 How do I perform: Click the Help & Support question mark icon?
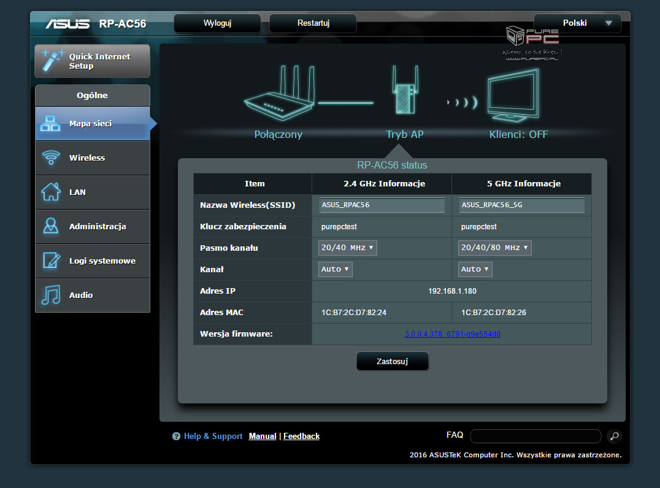177,437
